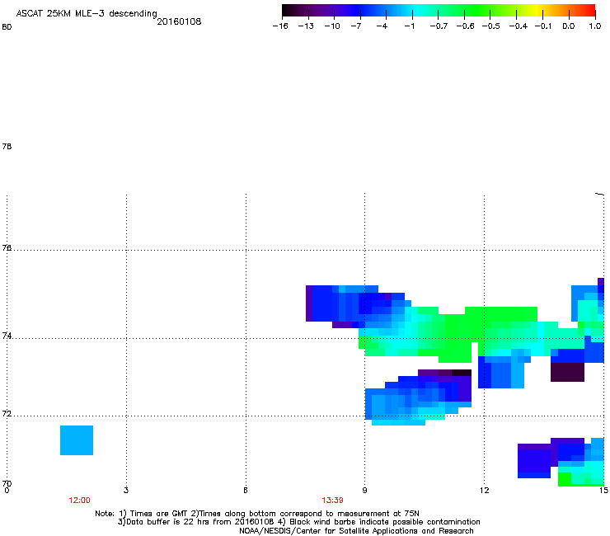Select the "Data buffer is 22 hrs" note line
The width and height of the screenshot is (610, 536).
(x=298, y=522)
